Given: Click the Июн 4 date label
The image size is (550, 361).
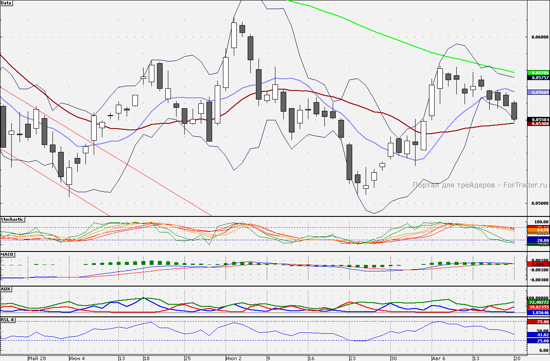Looking at the screenshot, I should (78, 358).
